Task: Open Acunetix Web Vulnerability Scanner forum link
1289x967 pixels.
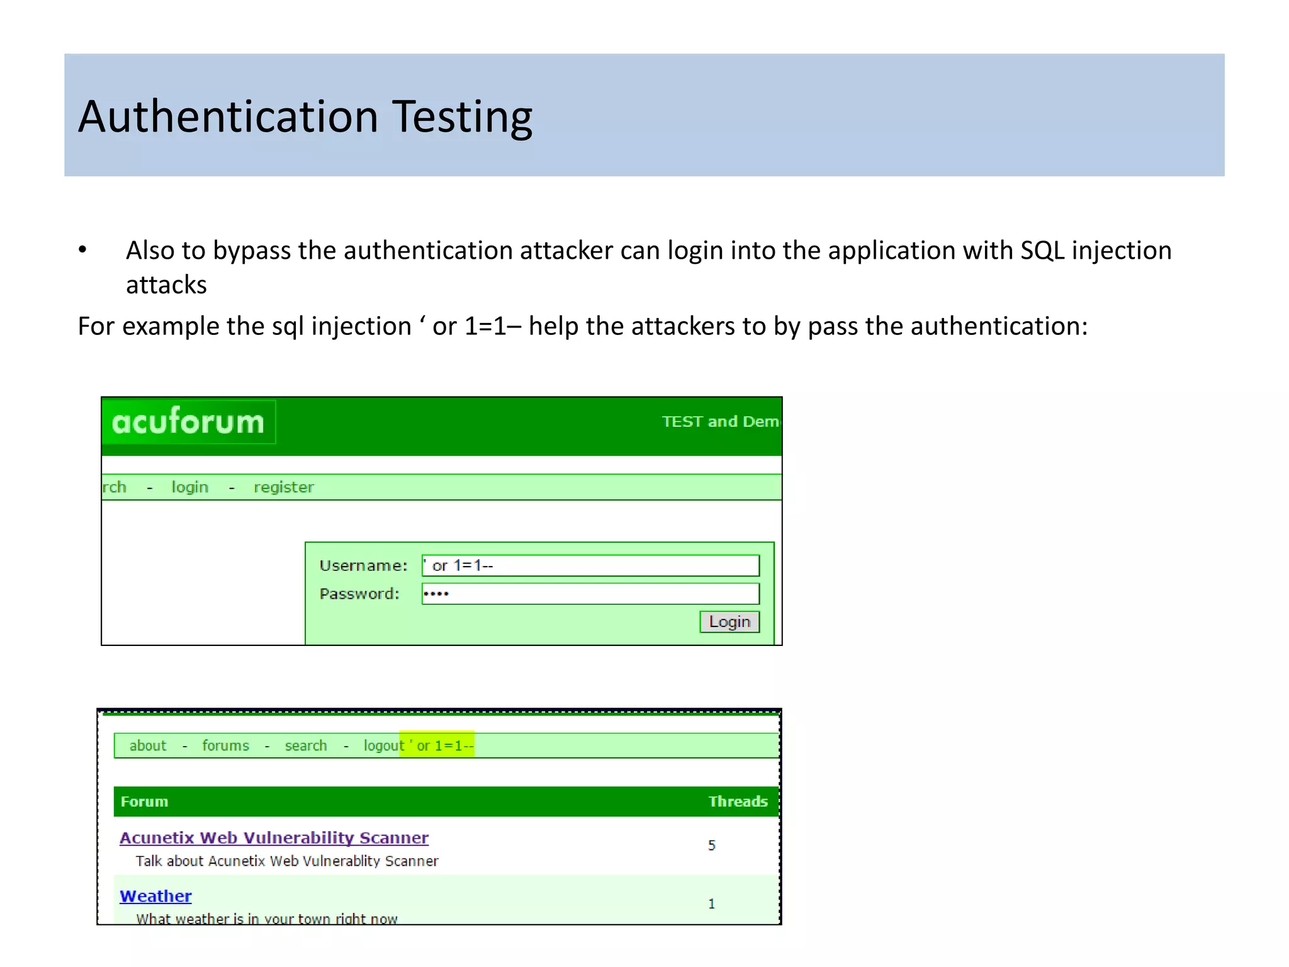Action: [274, 838]
